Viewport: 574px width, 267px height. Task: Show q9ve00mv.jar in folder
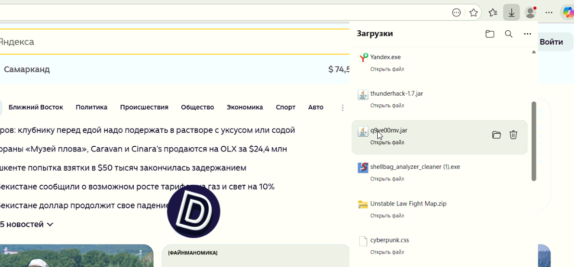[x=497, y=135]
